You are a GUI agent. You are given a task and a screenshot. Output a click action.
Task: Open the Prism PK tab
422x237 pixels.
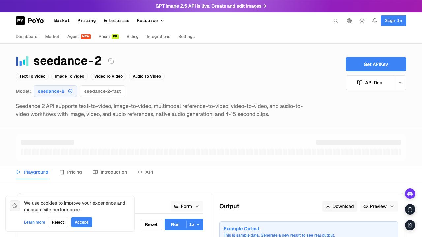click(x=108, y=37)
